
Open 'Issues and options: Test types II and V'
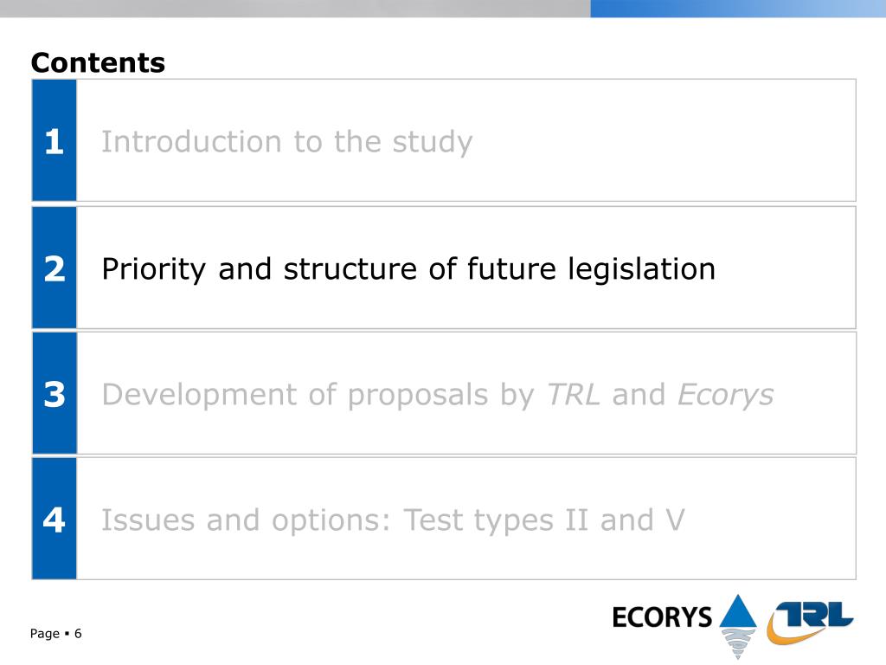[393, 520]
